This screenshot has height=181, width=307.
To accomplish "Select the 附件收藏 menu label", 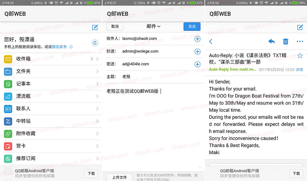I will tap(26, 133).
